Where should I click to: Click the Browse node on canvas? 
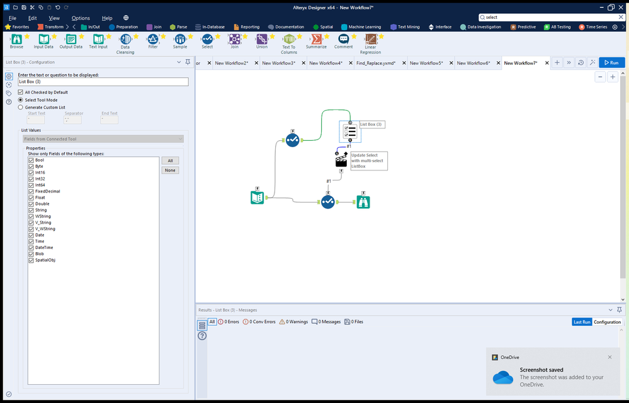(363, 202)
